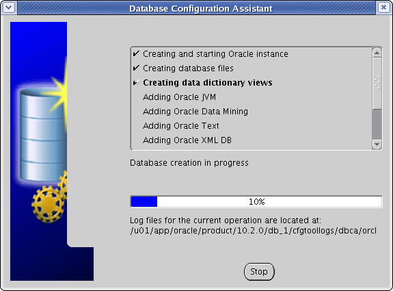Viewport: 393px width, 291px height.
Task: Close the Database Configuration Assistant window
Action: pos(383,8)
